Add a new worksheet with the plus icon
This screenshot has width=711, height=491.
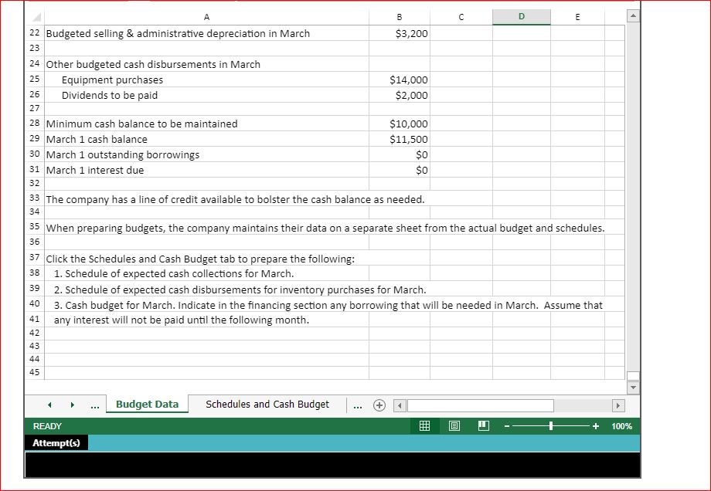[x=379, y=404]
